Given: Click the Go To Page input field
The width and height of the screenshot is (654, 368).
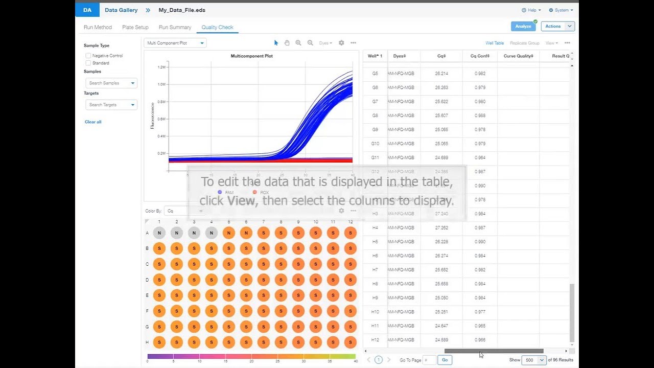Looking at the screenshot, I should click(429, 360).
